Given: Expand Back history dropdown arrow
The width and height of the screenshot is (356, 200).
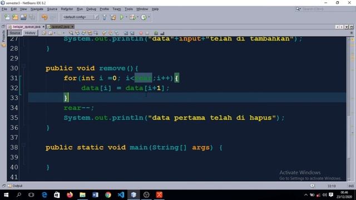Looking at the screenshot, I should click(55, 33).
